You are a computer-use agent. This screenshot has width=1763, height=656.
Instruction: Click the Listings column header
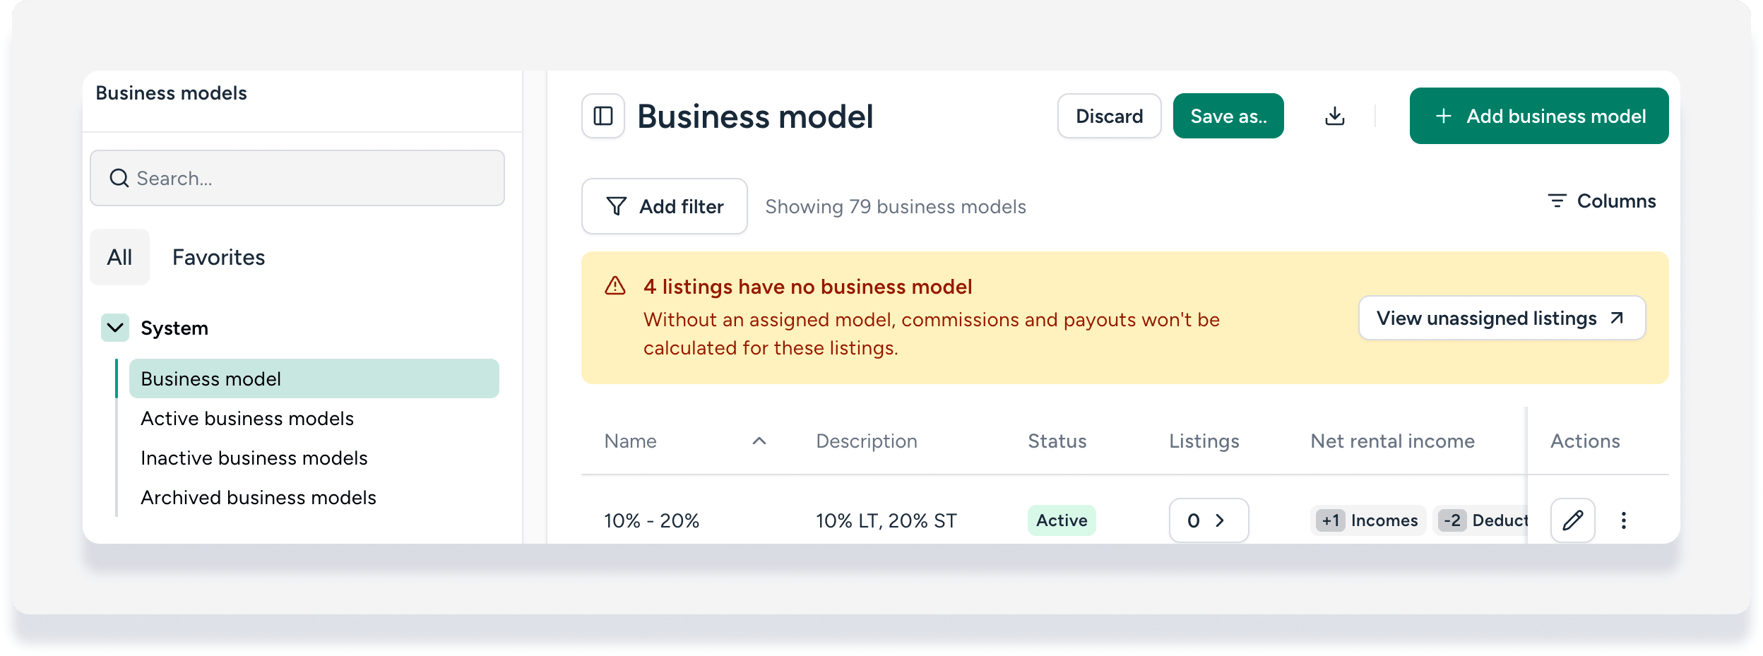(1204, 441)
